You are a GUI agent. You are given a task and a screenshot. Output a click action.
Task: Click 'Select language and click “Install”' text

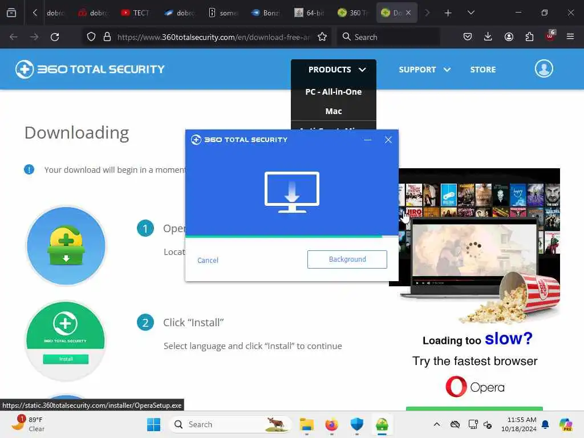pyautogui.click(x=253, y=346)
